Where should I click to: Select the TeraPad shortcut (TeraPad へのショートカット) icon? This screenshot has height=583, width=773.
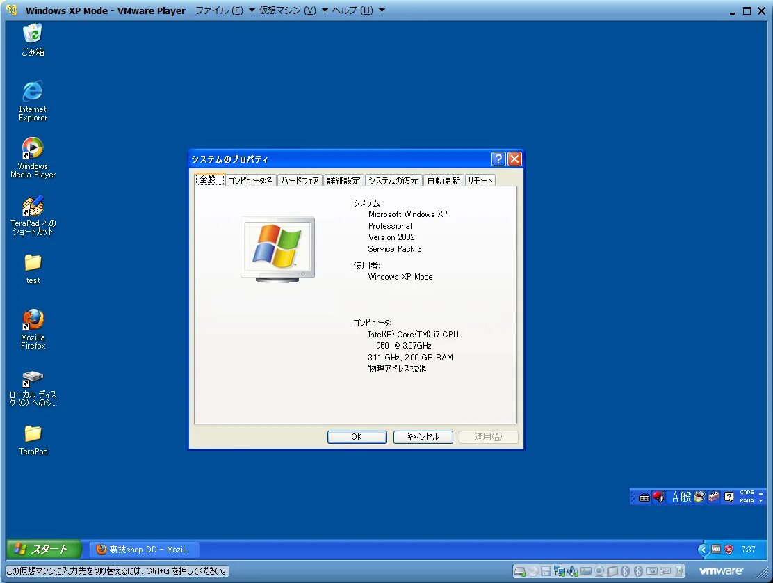click(x=33, y=214)
